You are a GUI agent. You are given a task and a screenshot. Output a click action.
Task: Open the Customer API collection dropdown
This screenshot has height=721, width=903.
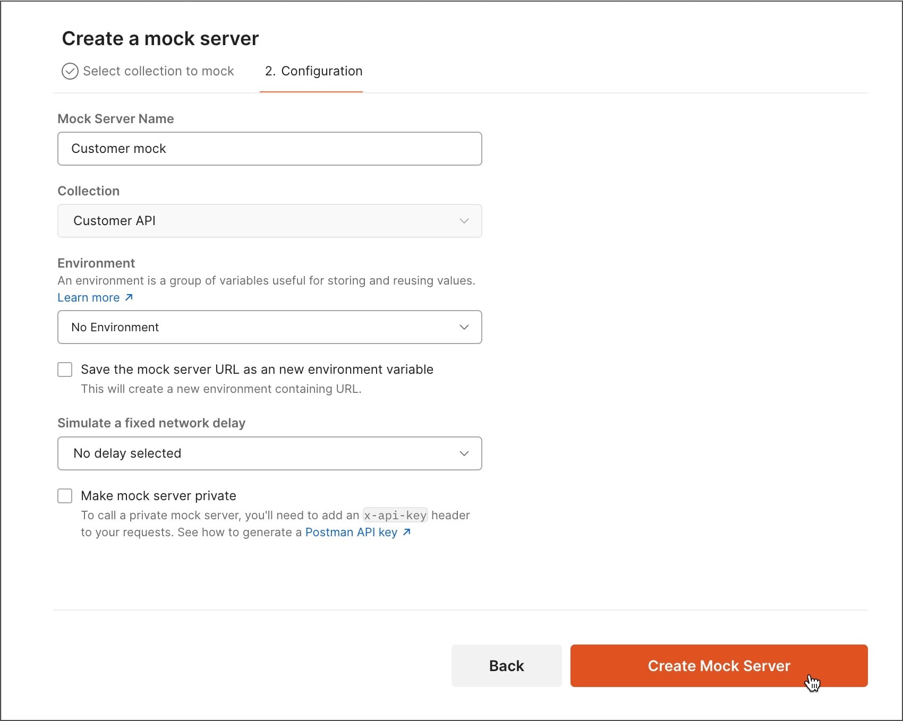[x=270, y=221]
